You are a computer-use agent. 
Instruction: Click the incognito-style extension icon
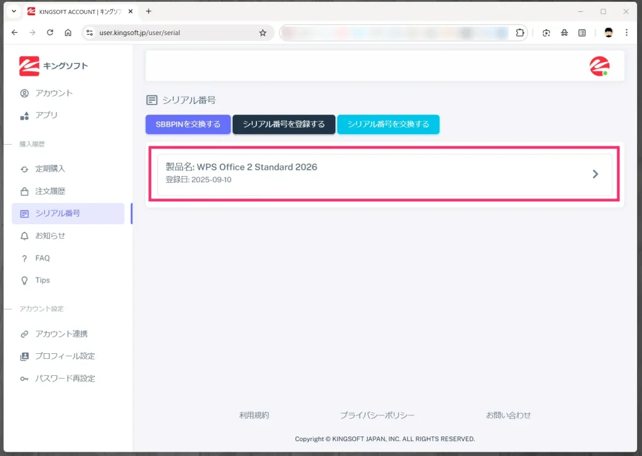564,33
